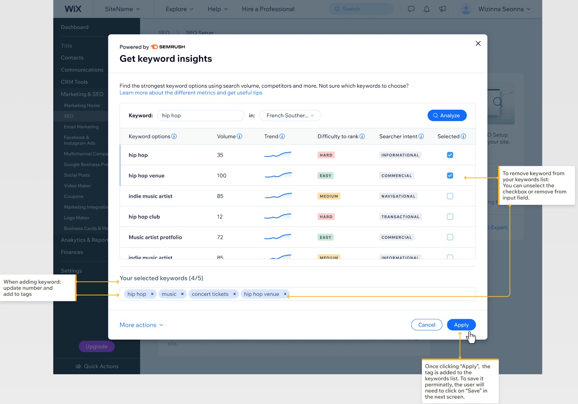Remove the concert tickets keyword tag

[234, 294]
